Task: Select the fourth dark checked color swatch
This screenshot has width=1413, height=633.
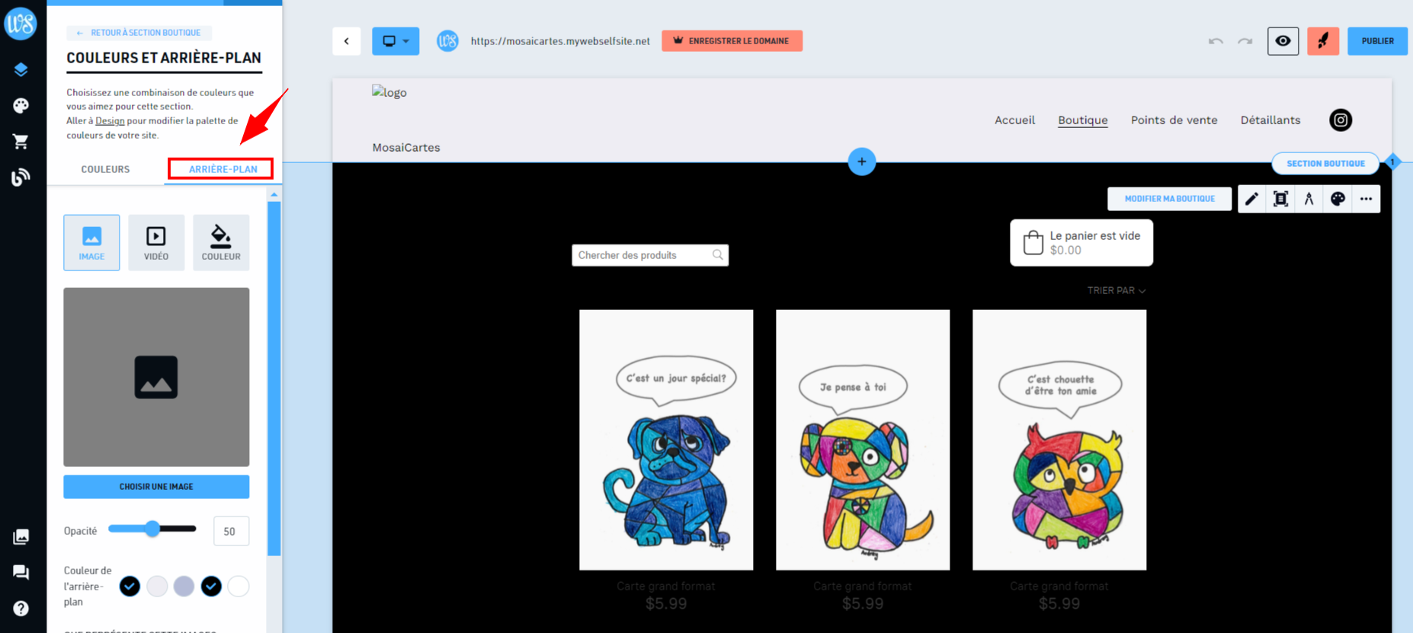Action: [x=211, y=587]
